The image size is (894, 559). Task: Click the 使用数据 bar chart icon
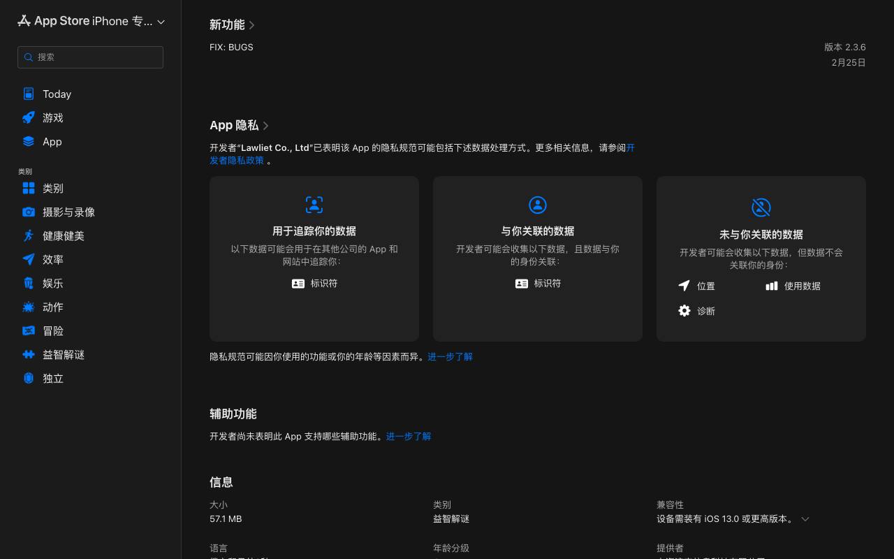pos(772,286)
